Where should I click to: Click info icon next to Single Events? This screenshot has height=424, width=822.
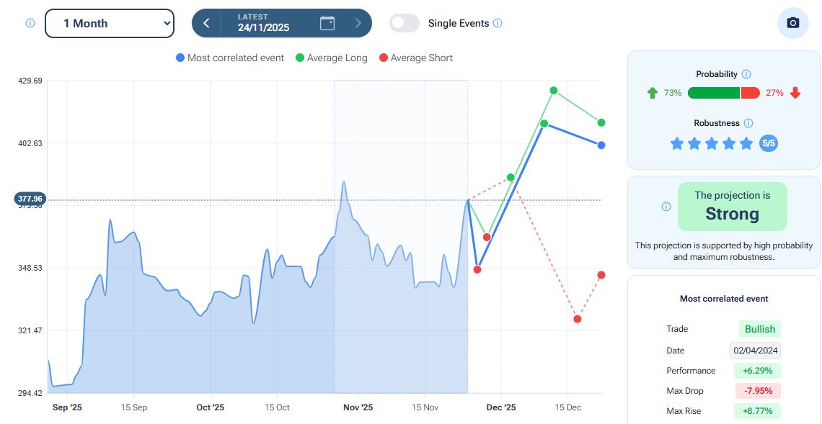tap(498, 23)
